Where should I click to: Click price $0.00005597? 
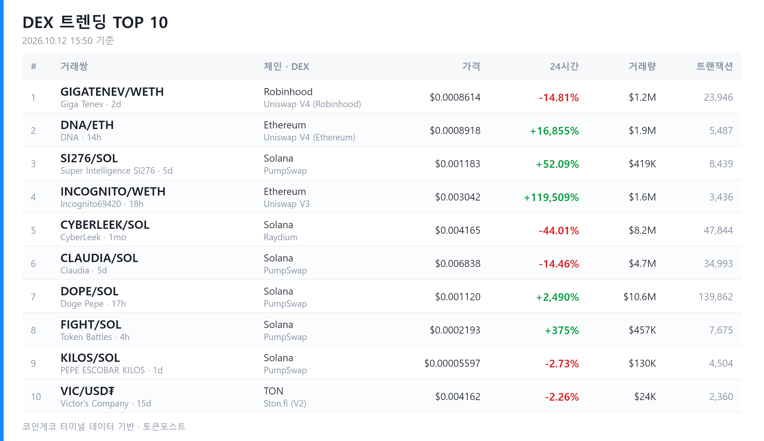pyautogui.click(x=452, y=363)
